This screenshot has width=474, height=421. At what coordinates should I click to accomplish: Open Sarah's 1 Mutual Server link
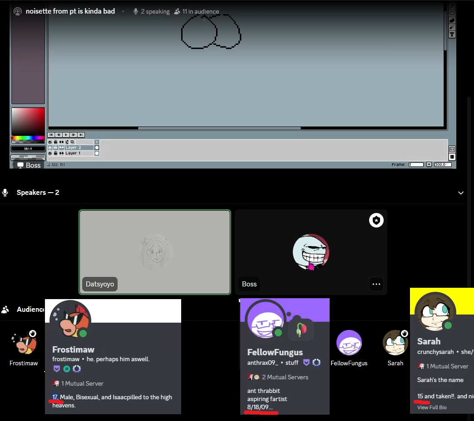[x=443, y=366]
